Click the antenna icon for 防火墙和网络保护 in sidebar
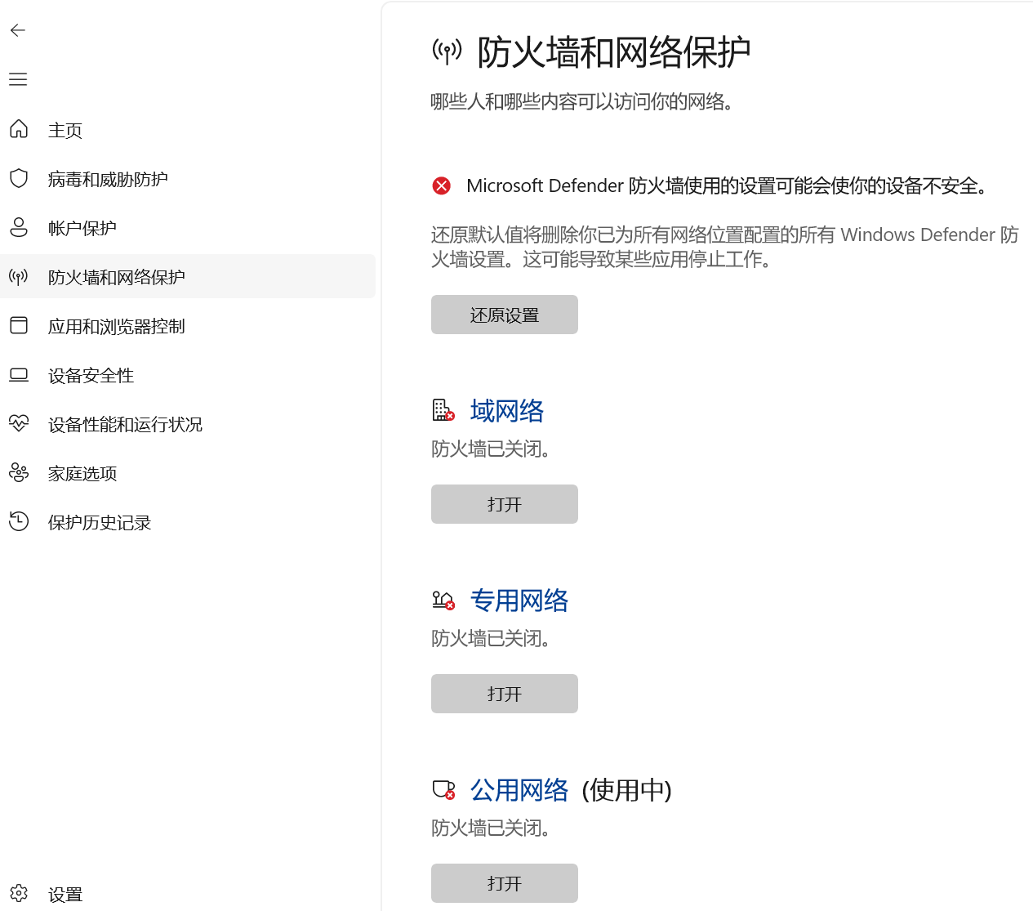This screenshot has height=911, width=1033. click(19, 276)
